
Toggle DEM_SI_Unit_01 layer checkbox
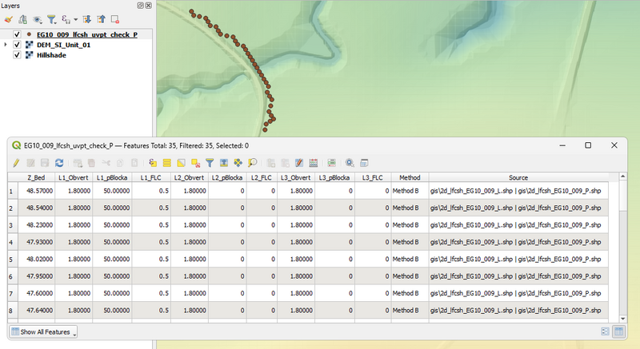[17, 45]
